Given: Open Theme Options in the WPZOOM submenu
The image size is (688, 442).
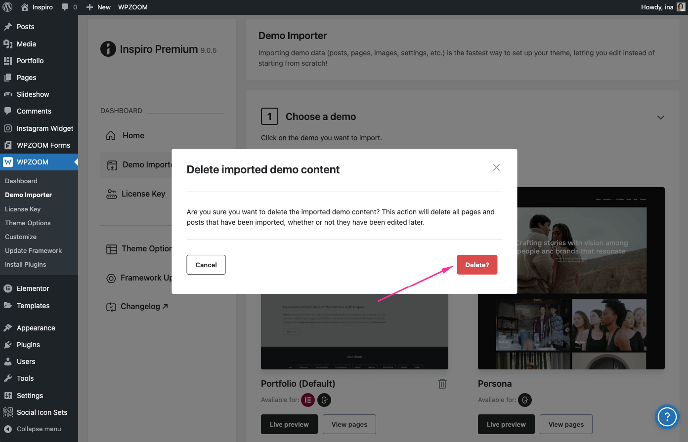Looking at the screenshot, I should tap(28, 223).
